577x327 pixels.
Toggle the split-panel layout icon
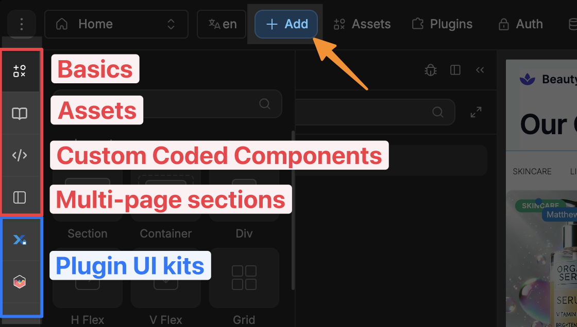point(455,69)
